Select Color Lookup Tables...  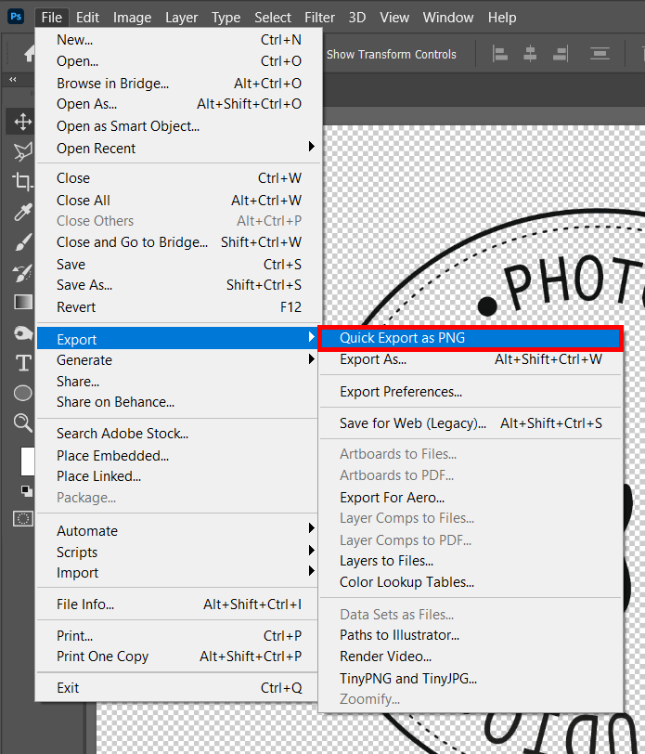471,582
